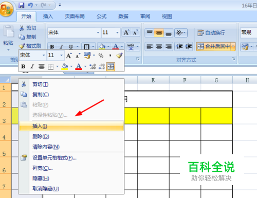This screenshot has width=257, height=198.
Task: Open mini toolbar font 宋体 dropdown
Action: click(44, 55)
